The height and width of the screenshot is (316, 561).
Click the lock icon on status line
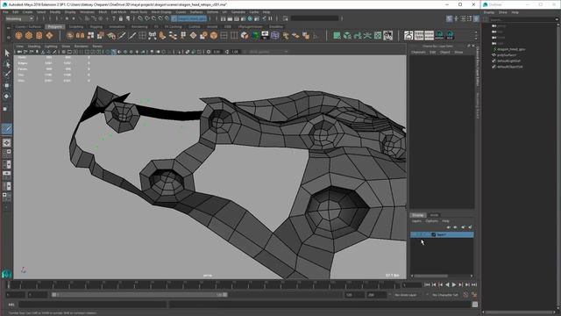point(121,18)
